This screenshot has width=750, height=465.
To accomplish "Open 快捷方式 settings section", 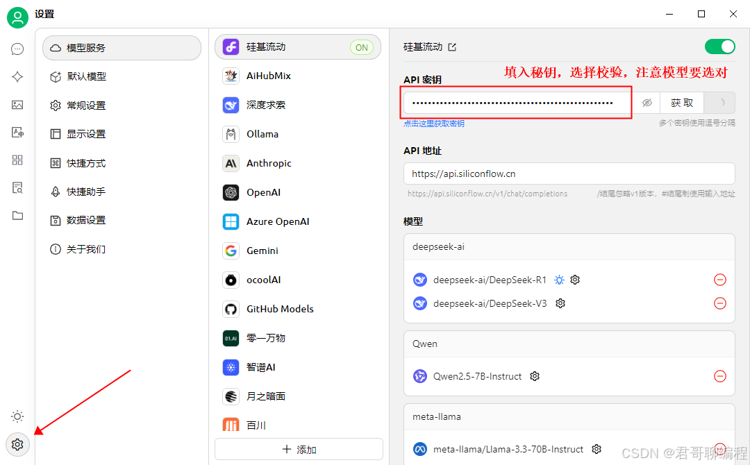I will click(x=122, y=163).
